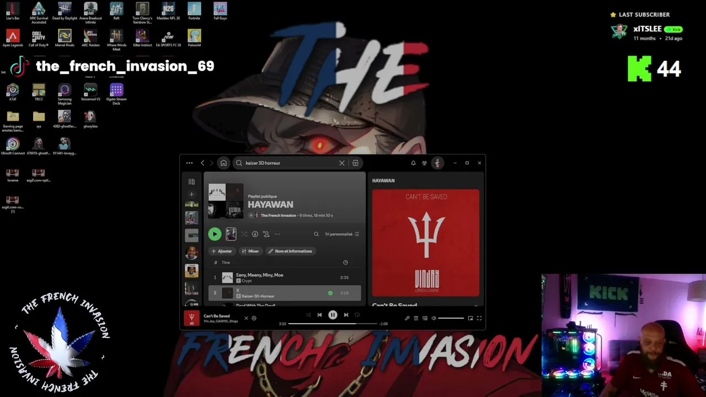706x397 pixels.
Task: Open the Spotify three-dots main menu
Action: 189,163
